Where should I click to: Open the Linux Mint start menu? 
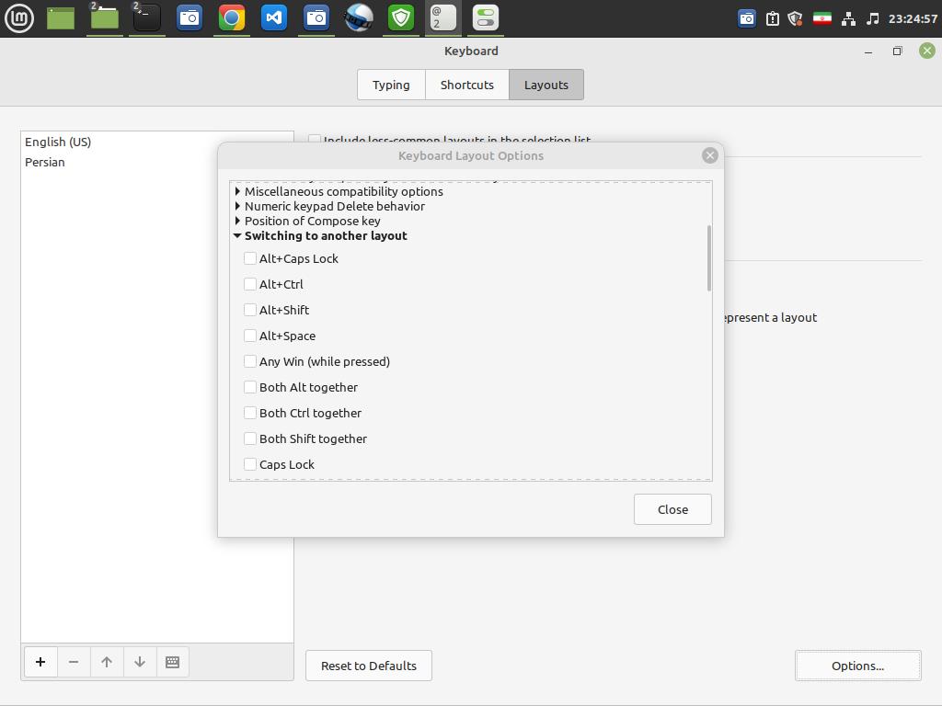19,17
